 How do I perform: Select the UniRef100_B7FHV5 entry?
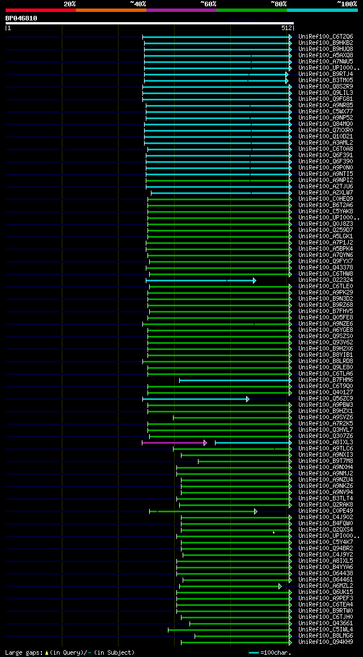[x=326, y=311]
